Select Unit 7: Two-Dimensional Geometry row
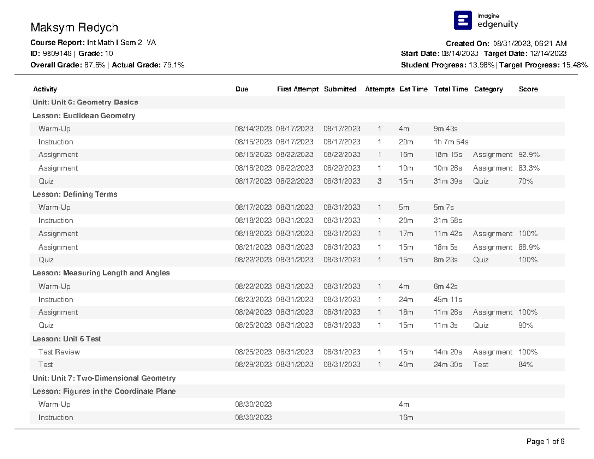The height and width of the screenshot is (459, 594). (297, 378)
